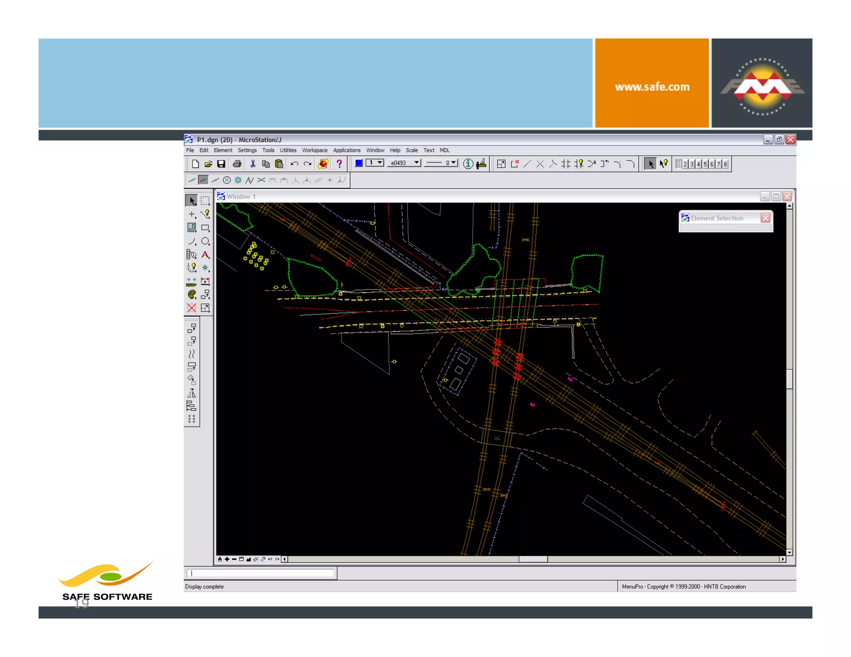Open the Element menu
The width and height of the screenshot is (851, 657).
tap(223, 150)
